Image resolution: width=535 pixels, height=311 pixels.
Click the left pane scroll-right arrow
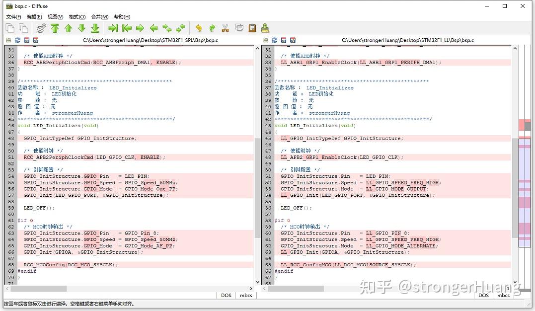pos(251,289)
